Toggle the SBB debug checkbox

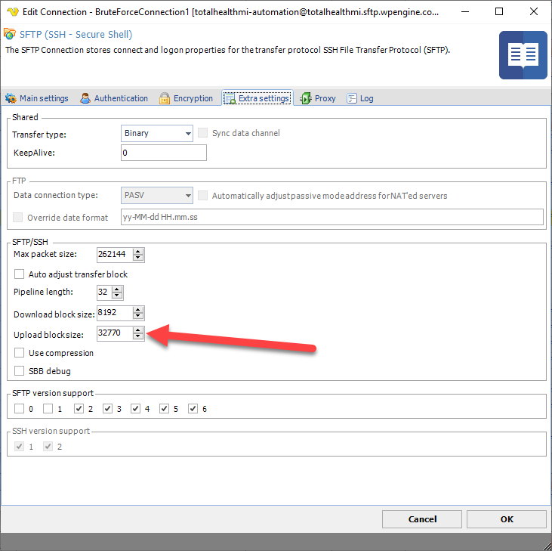20,371
